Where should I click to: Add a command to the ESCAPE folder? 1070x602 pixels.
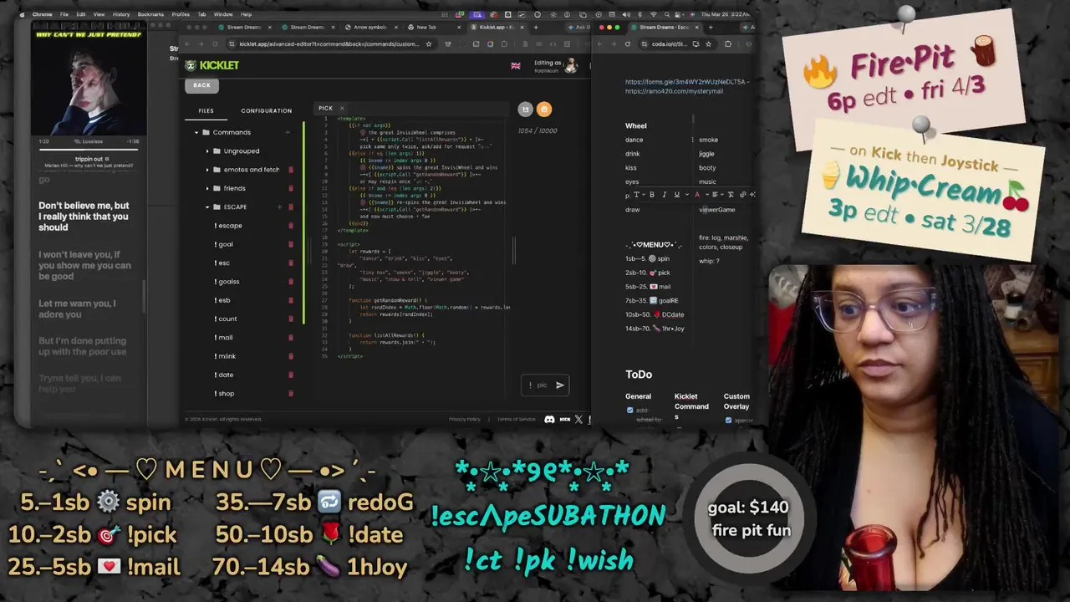click(280, 207)
